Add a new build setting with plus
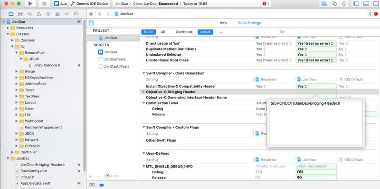 tap(221, 32)
